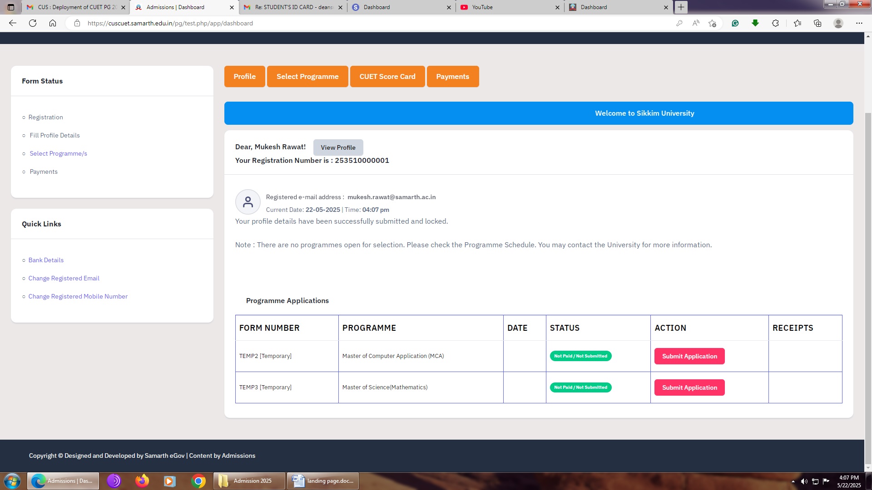This screenshot has height=490, width=872.
Task: Click the browser profile avatar icon
Action: coord(838,23)
